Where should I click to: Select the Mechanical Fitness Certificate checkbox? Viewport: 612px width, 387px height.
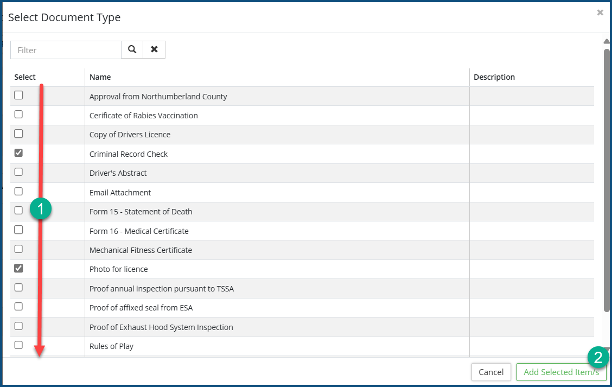click(x=18, y=249)
